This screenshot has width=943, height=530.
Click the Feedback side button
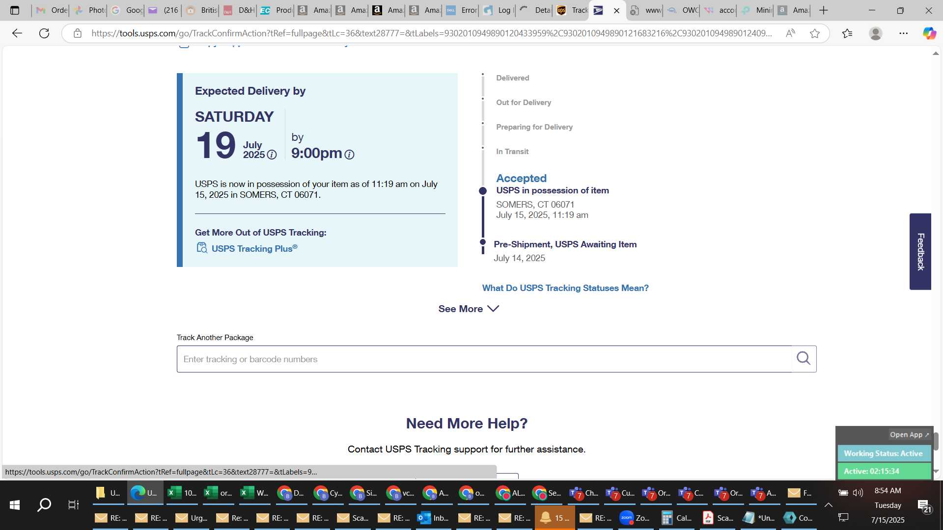[x=920, y=251]
